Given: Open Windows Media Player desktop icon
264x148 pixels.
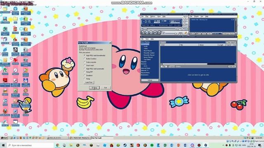Looking at the screenshot, I should 26,104.
